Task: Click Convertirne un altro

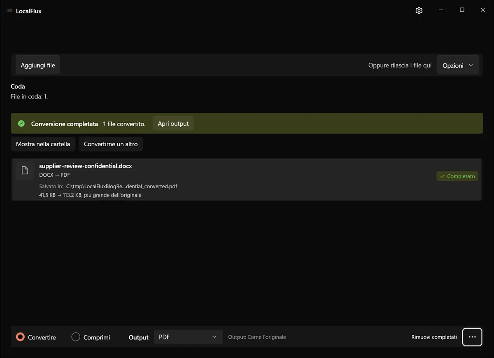Action: (111, 144)
